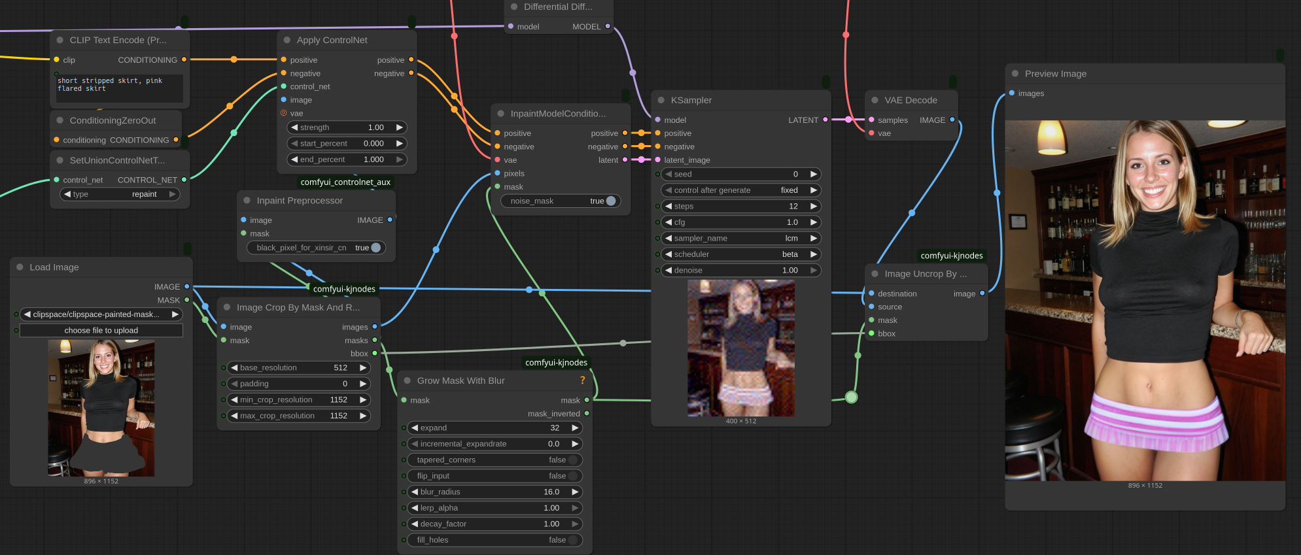
Task: Increase the max_crop_resolution value
Action: tap(363, 416)
